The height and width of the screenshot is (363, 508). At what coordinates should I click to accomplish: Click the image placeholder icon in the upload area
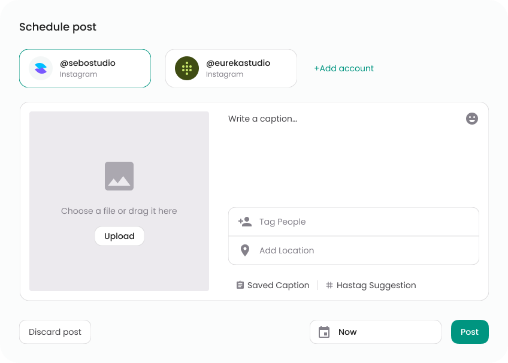tap(119, 176)
